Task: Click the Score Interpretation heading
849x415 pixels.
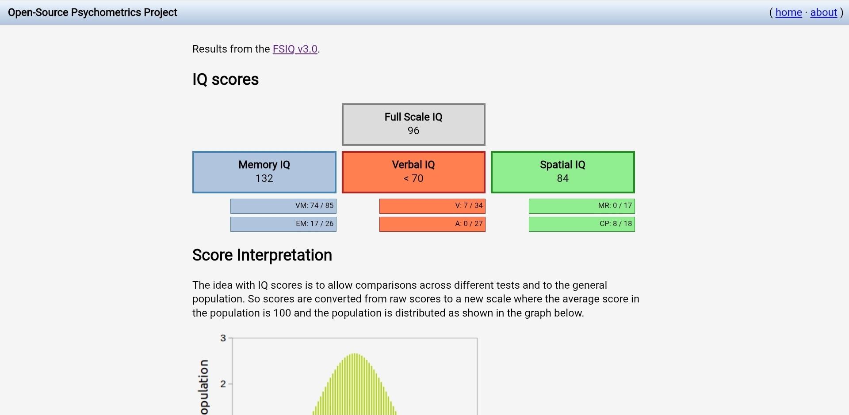Action: (262, 255)
